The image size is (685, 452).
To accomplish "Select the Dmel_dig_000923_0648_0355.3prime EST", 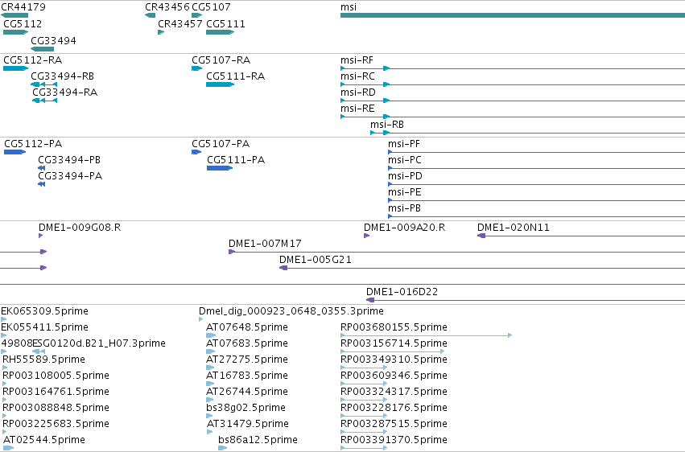I will [x=201, y=319].
